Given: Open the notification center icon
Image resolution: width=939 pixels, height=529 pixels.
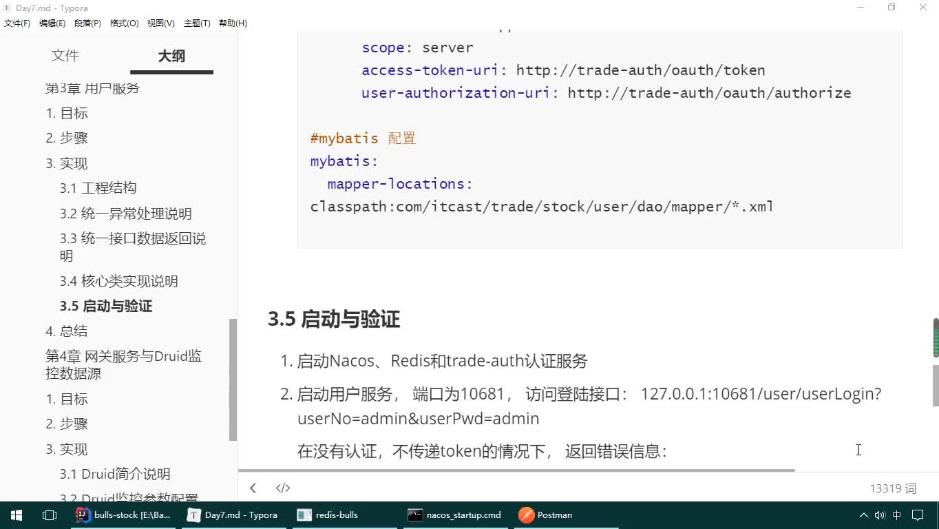Looking at the screenshot, I should (x=918, y=515).
